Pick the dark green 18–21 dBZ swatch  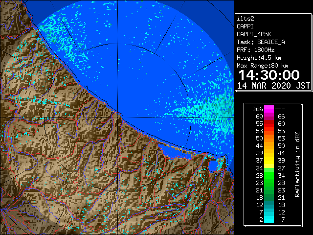click(269, 198)
